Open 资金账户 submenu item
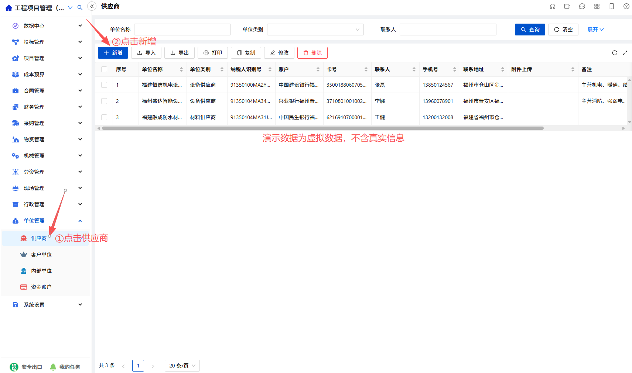The width and height of the screenshot is (632, 373). (x=46, y=287)
